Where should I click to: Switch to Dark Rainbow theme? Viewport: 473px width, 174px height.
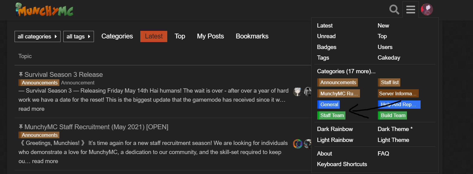pos(335,129)
